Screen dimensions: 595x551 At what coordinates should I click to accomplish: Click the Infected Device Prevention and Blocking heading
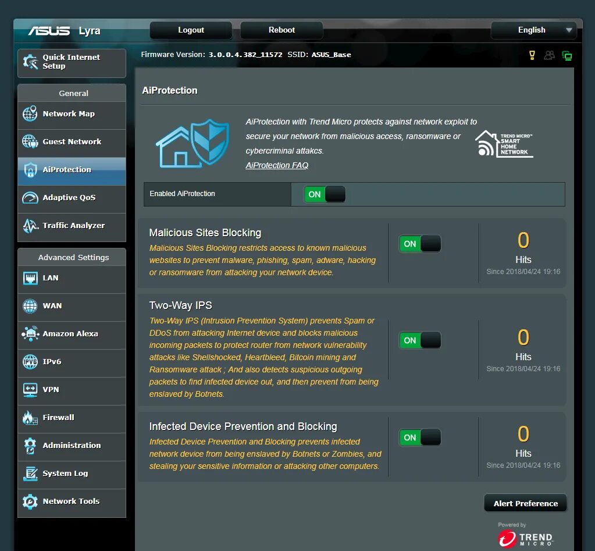click(x=243, y=426)
